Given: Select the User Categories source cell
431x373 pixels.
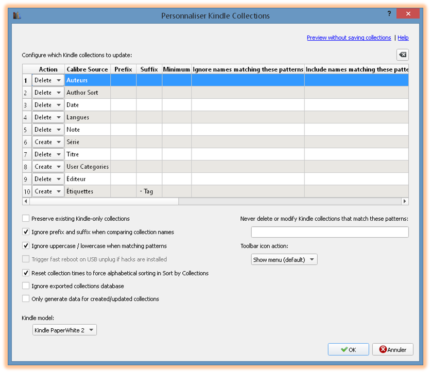Looking at the screenshot, I should point(88,167).
